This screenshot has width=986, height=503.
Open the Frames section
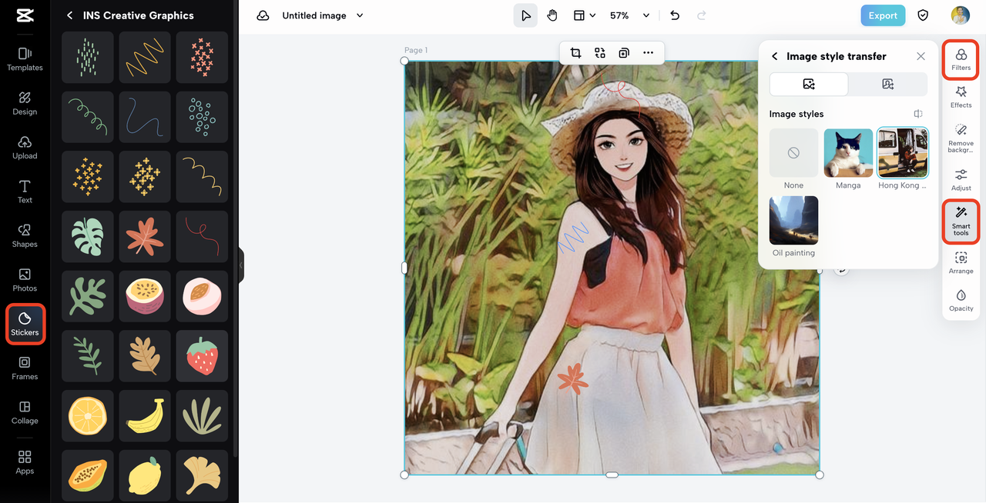pos(25,368)
